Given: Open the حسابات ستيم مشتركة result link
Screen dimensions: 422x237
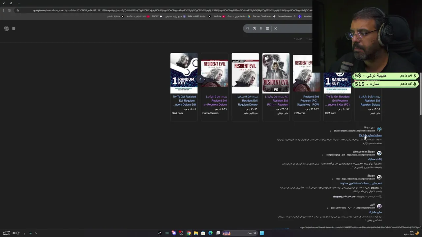Looking at the screenshot, I should pos(370,135).
